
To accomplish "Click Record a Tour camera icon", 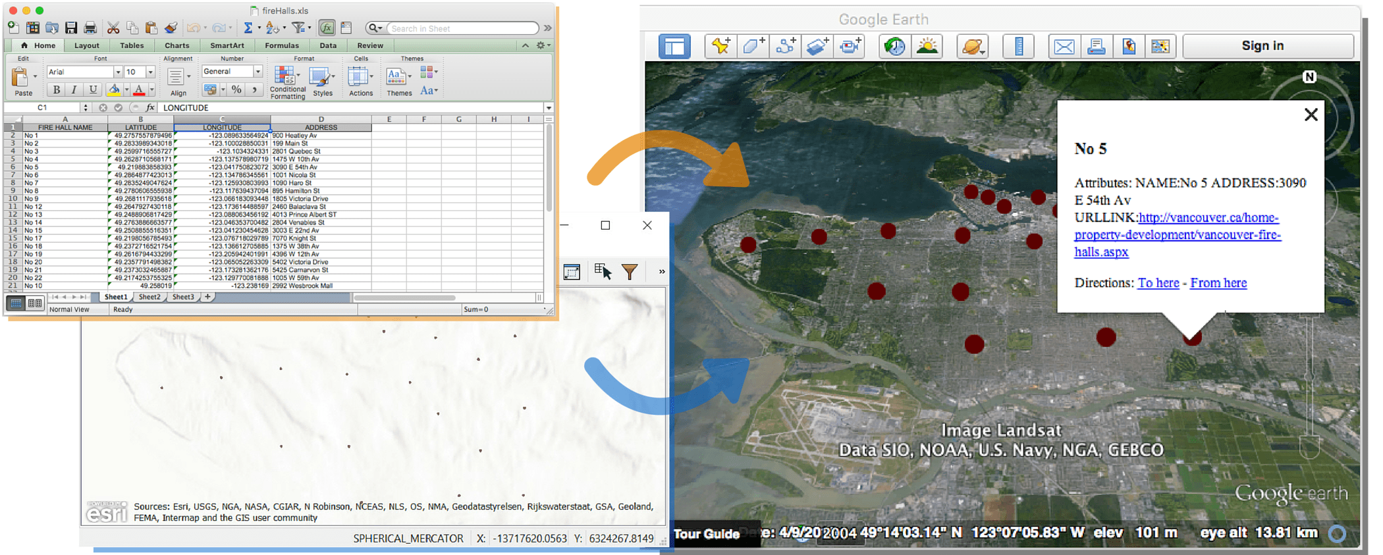I will coord(850,46).
